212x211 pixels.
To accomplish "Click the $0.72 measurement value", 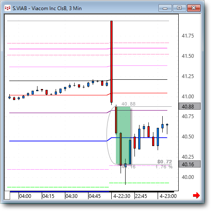I will [x=164, y=162].
